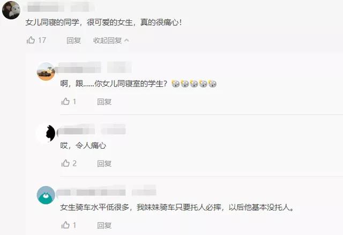
Task: Open the top commenter's avatar
Action: [x=11, y=10]
